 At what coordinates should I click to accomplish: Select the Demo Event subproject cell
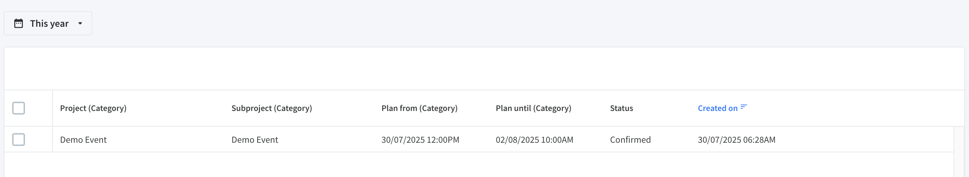tap(255, 140)
